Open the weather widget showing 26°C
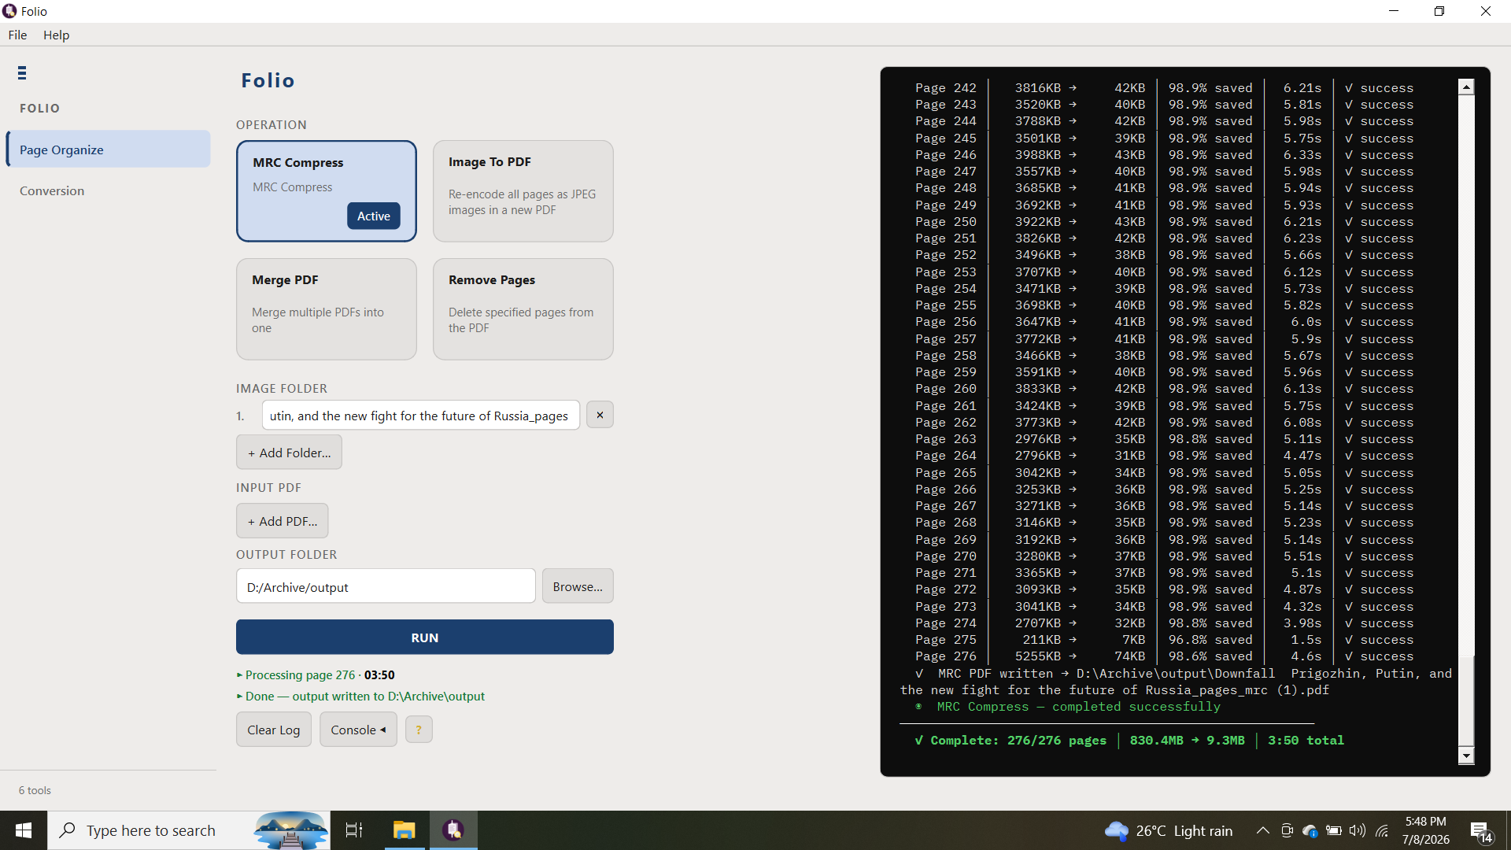The image size is (1511, 850). tap(1169, 830)
